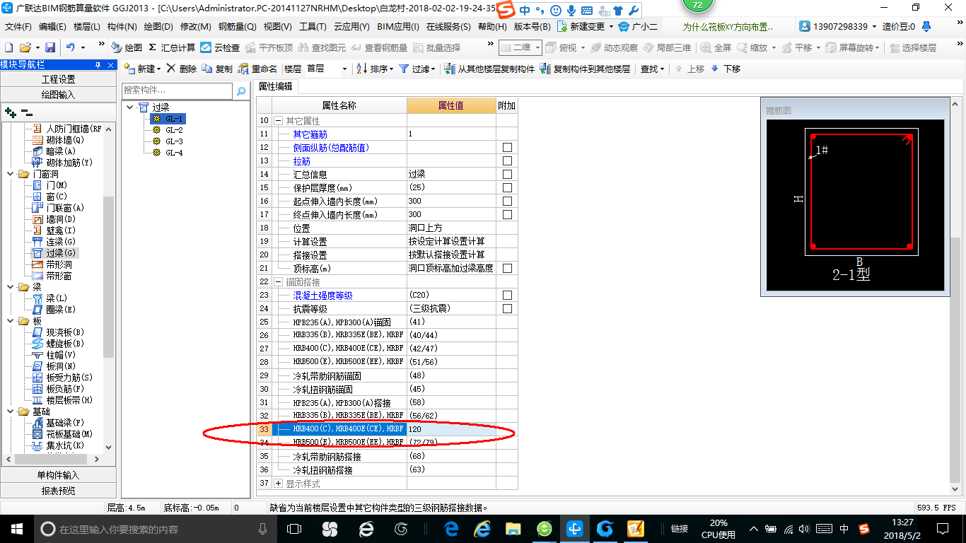
Task: Click 重命名 rename icon
Action: click(x=257, y=69)
